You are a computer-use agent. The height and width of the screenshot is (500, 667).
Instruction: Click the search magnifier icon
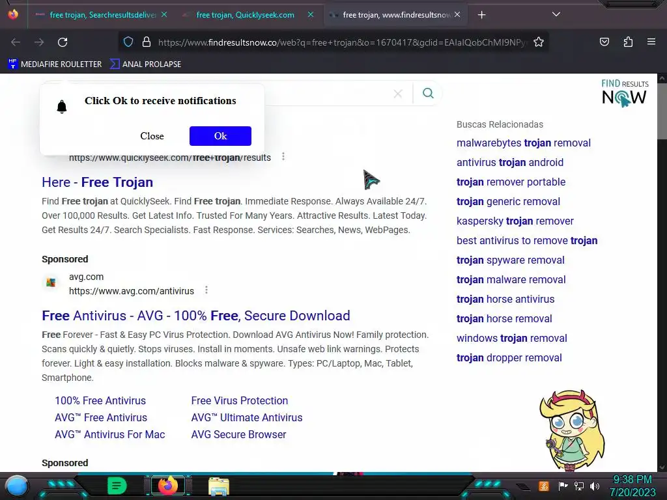click(428, 93)
